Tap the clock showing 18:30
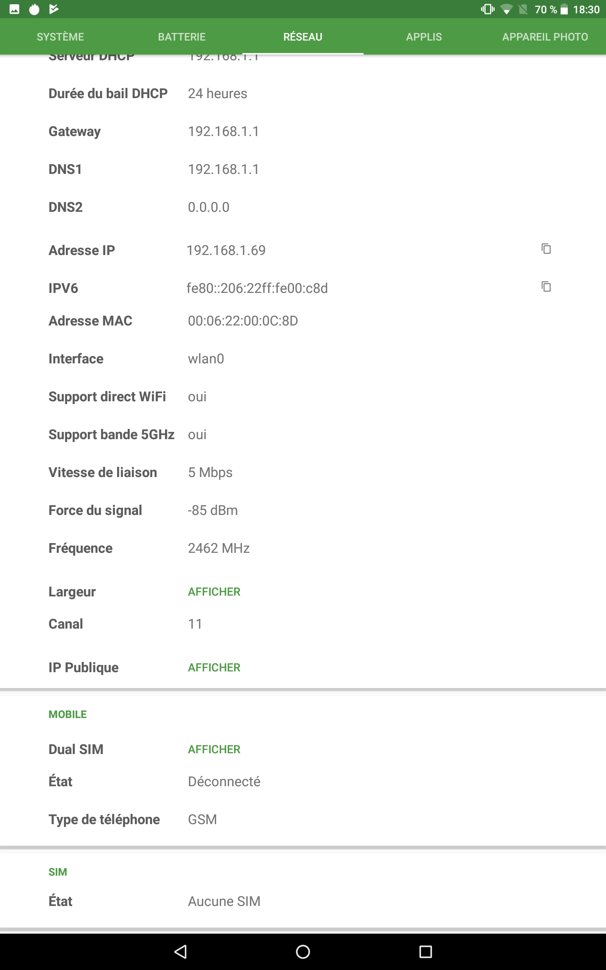The image size is (606, 970). (586, 9)
